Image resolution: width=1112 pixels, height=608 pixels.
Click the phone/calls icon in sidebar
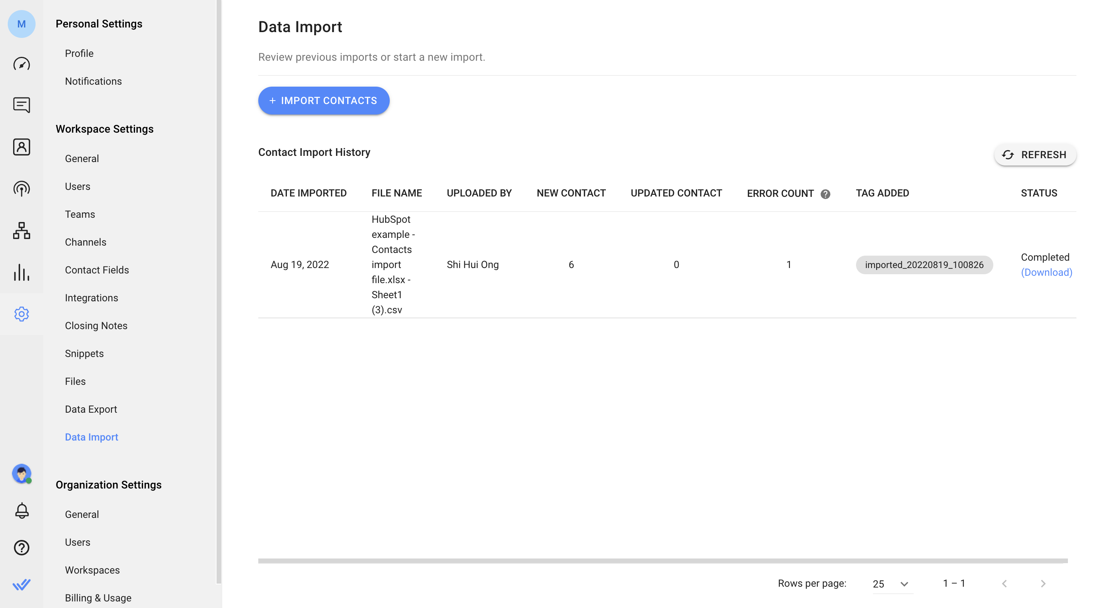[21, 189]
